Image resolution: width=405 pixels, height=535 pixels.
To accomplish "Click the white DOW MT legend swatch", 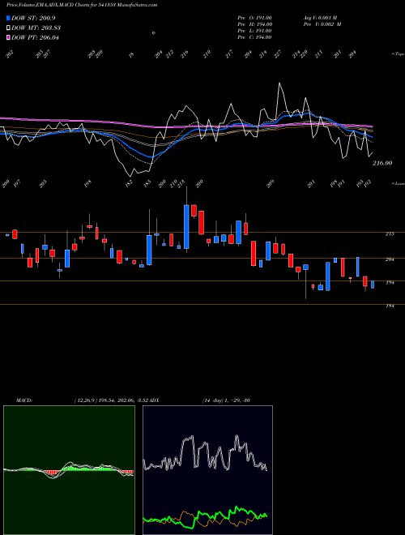I will click(8, 28).
